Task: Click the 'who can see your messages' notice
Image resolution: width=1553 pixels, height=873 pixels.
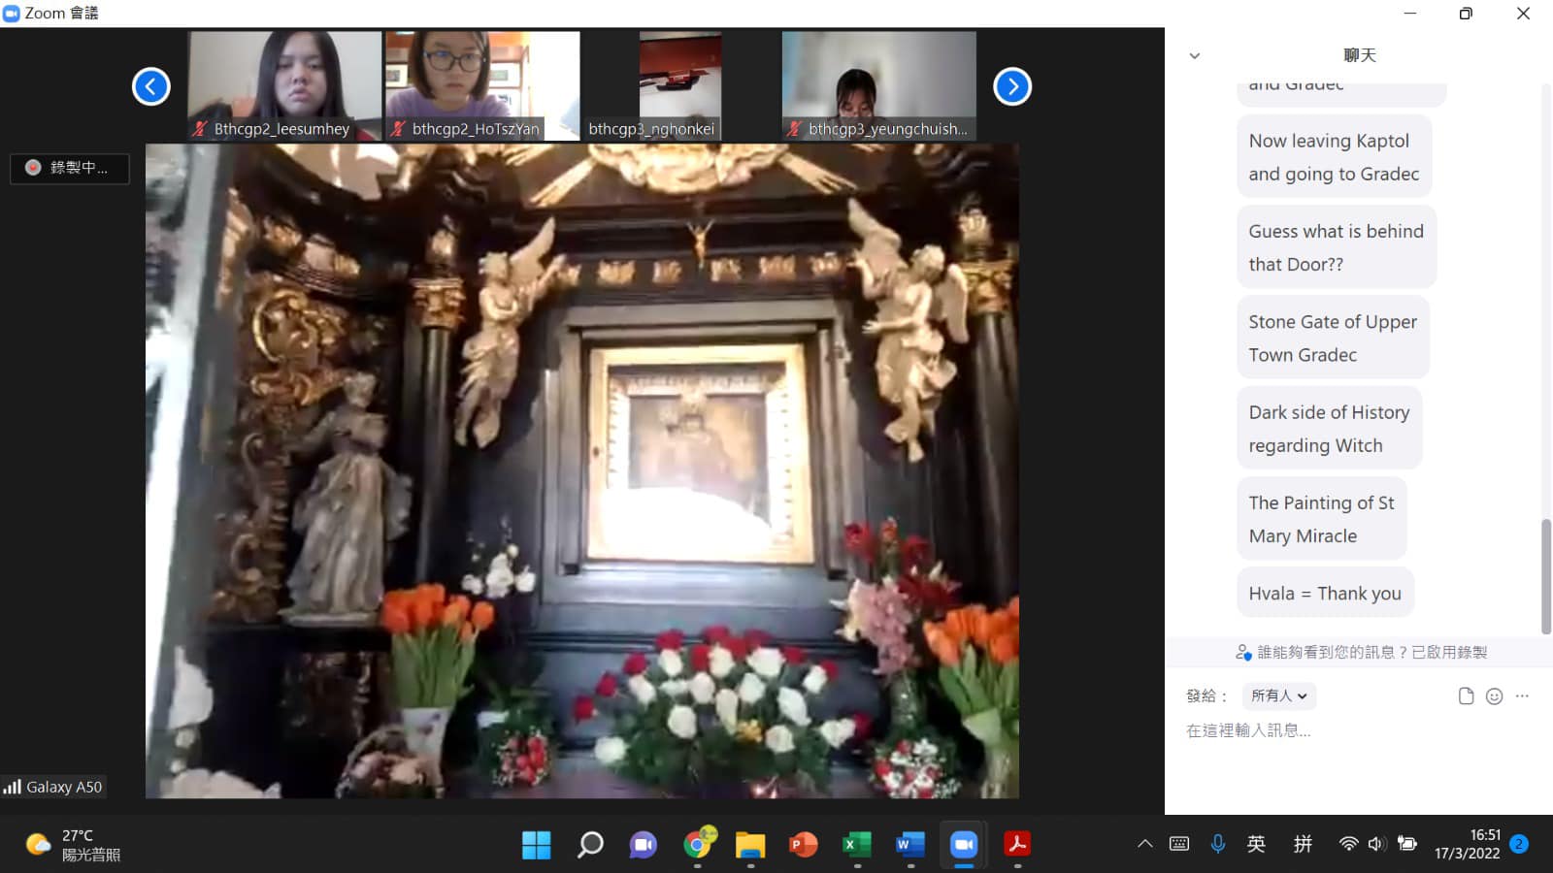Action: (x=1361, y=653)
